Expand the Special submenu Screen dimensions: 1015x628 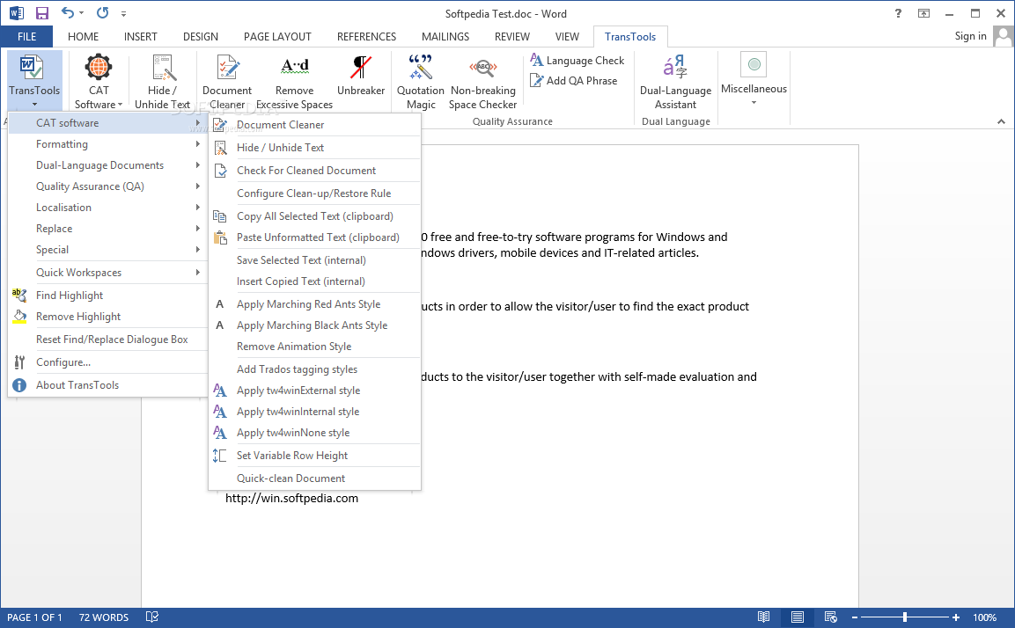107,250
